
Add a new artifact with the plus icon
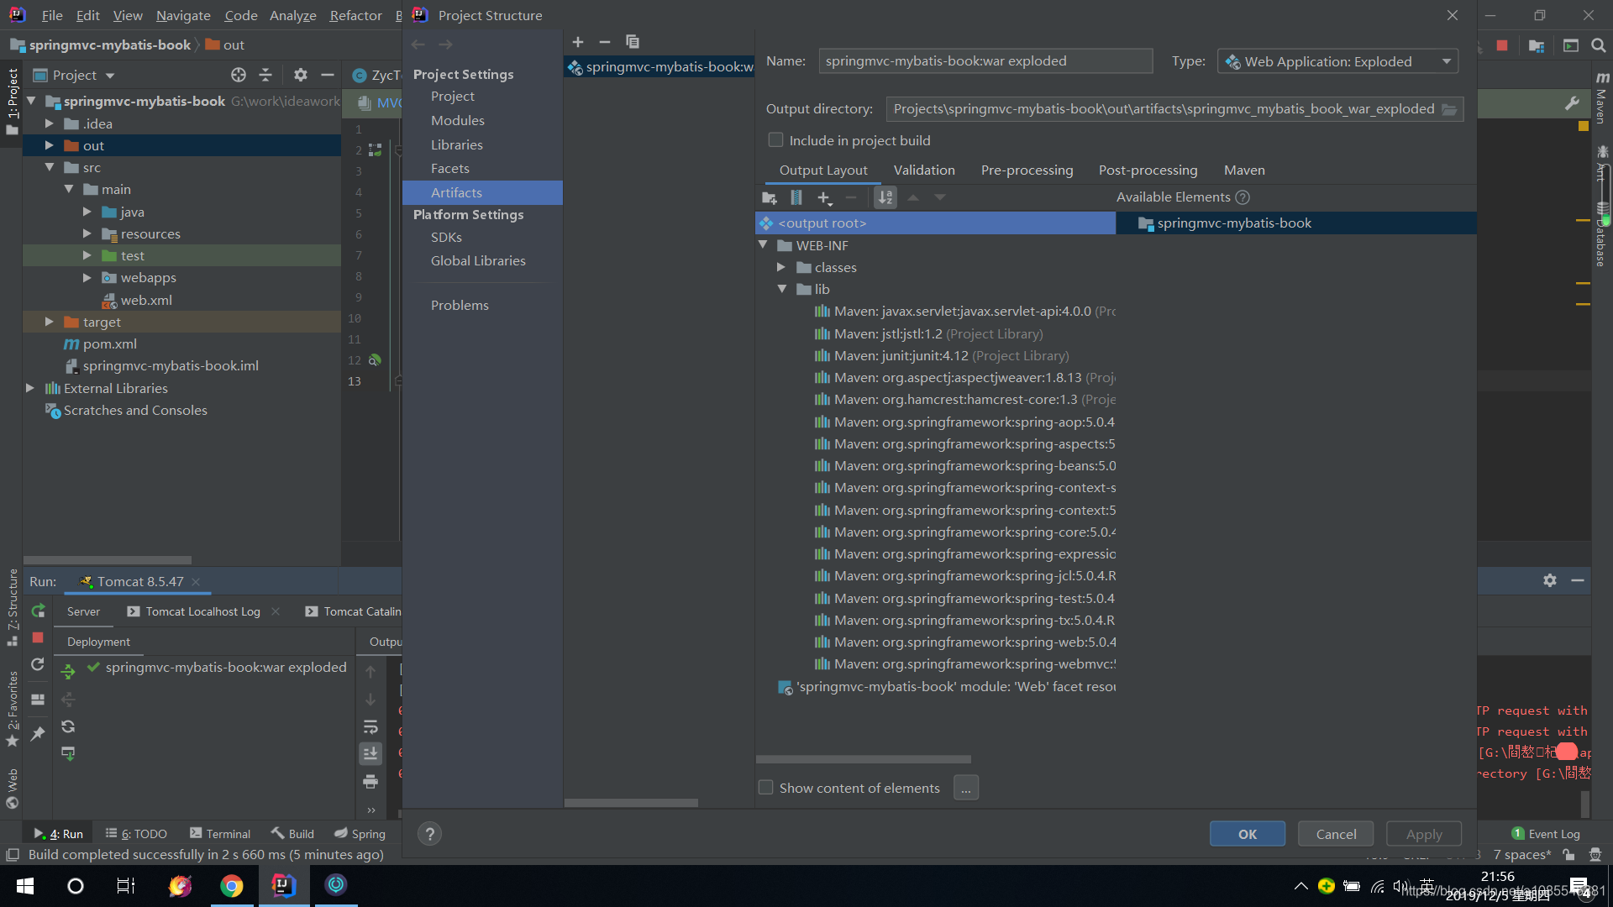tap(578, 42)
